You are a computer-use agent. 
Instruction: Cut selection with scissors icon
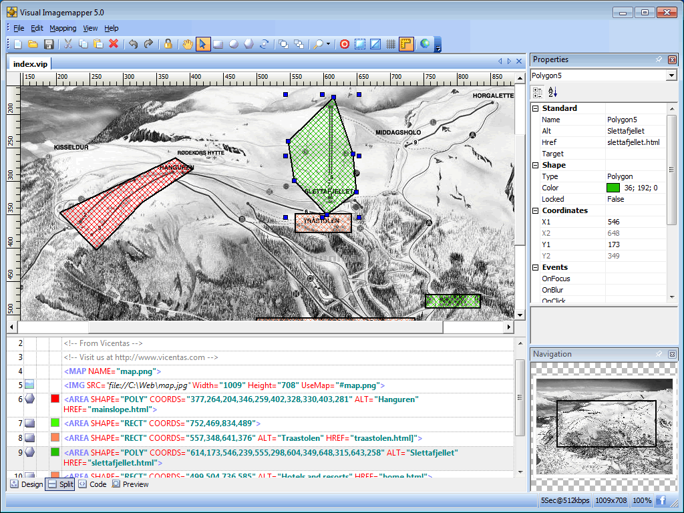pos(68,44)
